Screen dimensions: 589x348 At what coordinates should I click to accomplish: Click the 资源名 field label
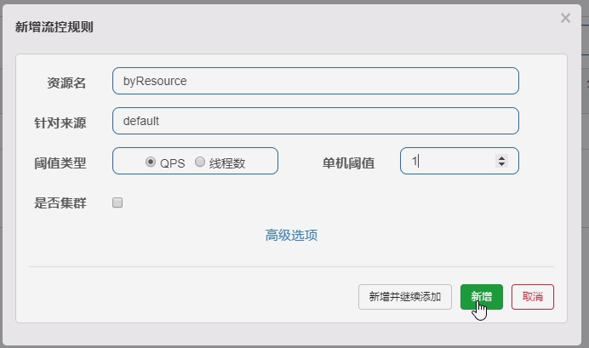66,83
